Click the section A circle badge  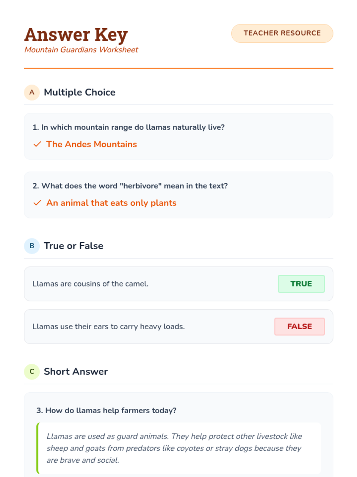pyautogui.click(x=32, y=92)
